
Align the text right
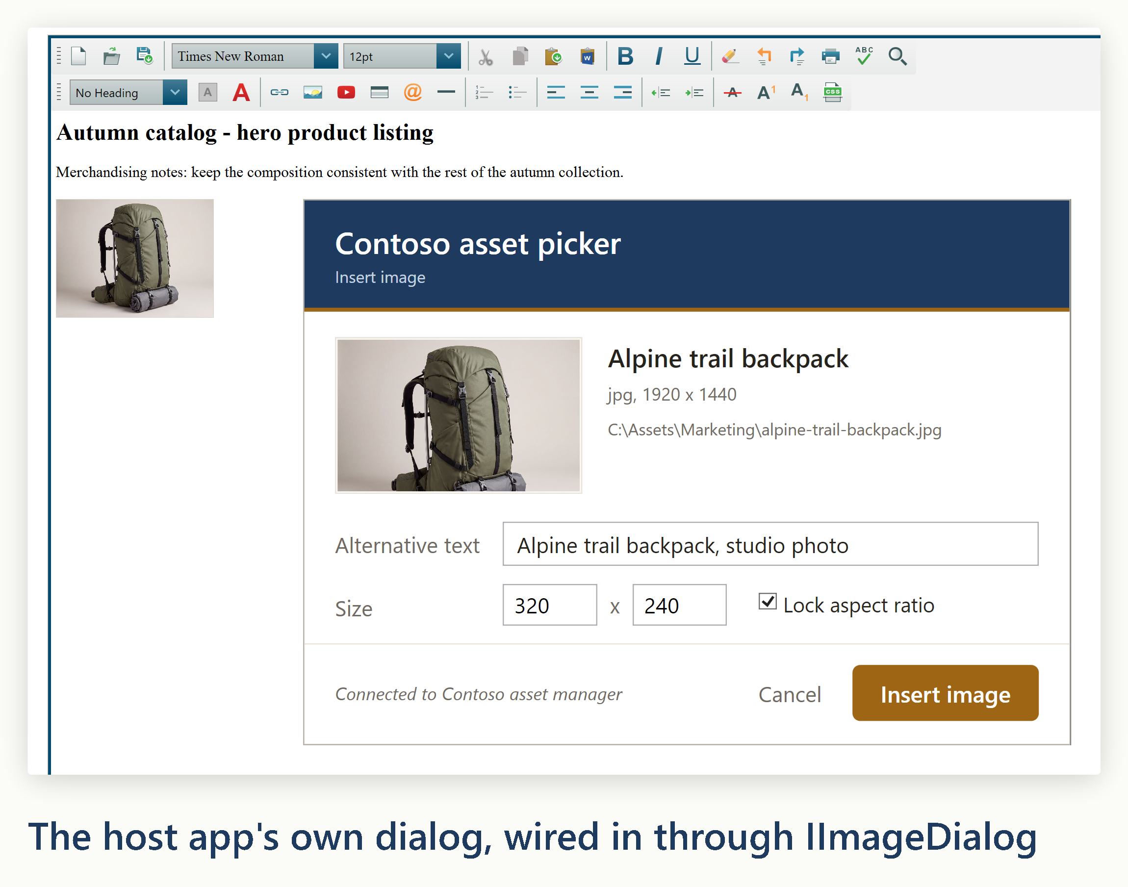tap(623, 93)
